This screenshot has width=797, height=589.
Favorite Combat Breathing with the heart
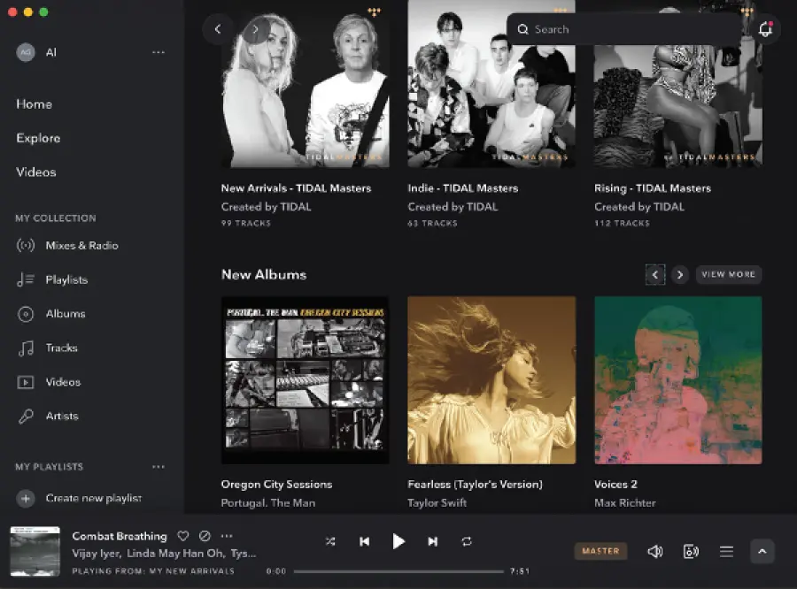pos(182,536)
